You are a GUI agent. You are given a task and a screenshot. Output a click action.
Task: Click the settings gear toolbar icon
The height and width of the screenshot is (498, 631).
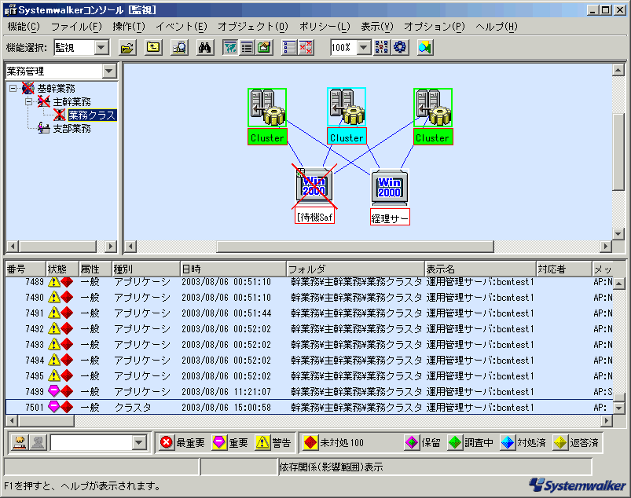click(x=400, y=48)
